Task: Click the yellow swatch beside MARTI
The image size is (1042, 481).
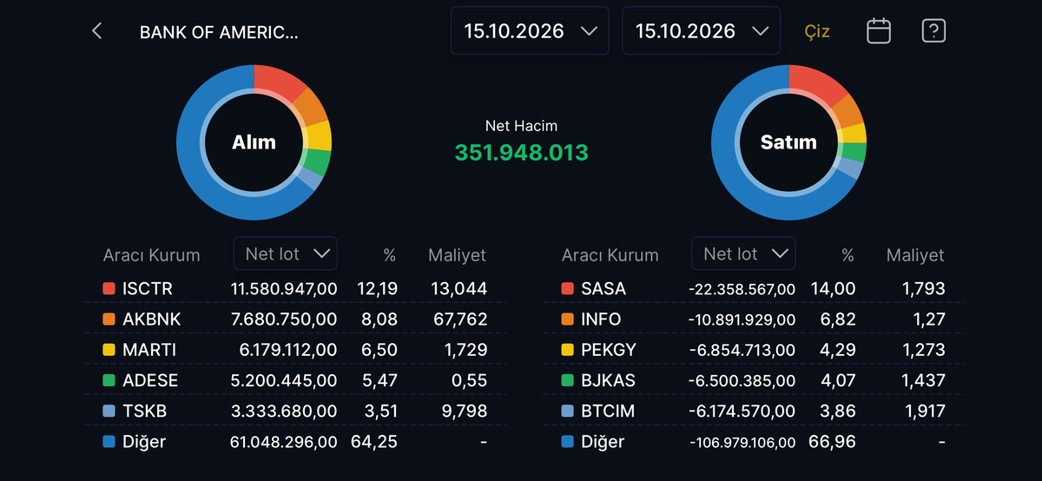Action: (x=109, y=350)
